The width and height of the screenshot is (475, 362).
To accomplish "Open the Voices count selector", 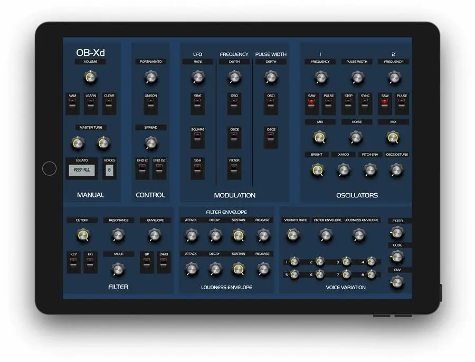I will 109,170.
